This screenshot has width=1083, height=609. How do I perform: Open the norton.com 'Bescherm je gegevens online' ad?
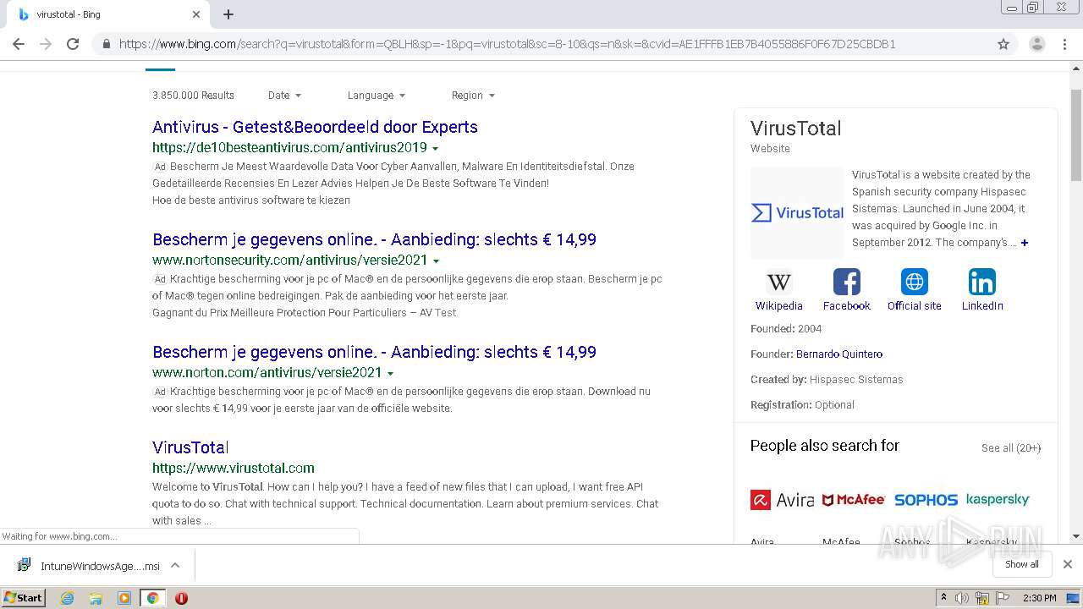pos(374,352)
